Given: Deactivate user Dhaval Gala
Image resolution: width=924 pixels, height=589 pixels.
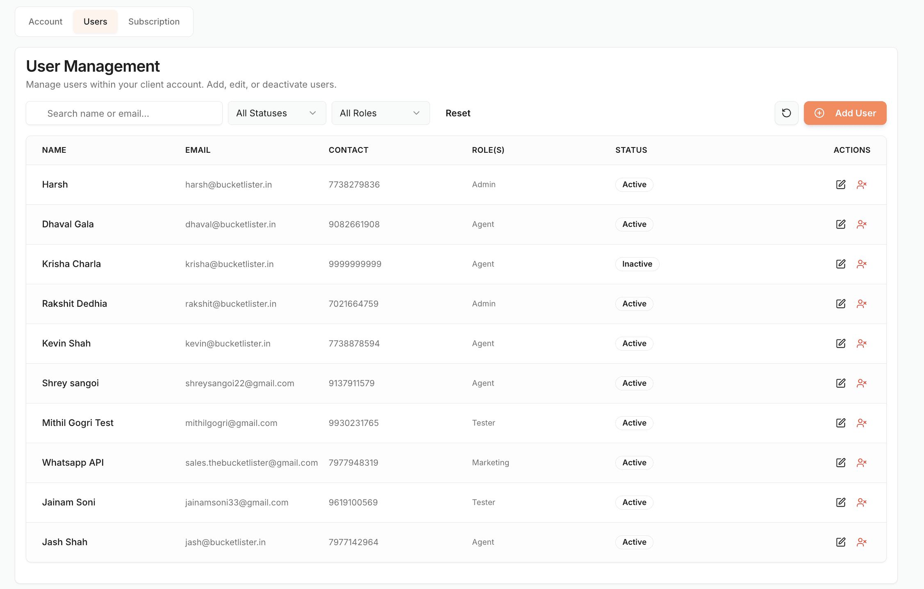Looking at the screenshot, I should (x=862, y=224).
